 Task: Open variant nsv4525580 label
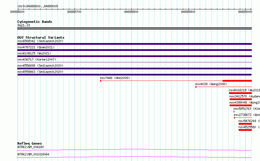point(249,127)
